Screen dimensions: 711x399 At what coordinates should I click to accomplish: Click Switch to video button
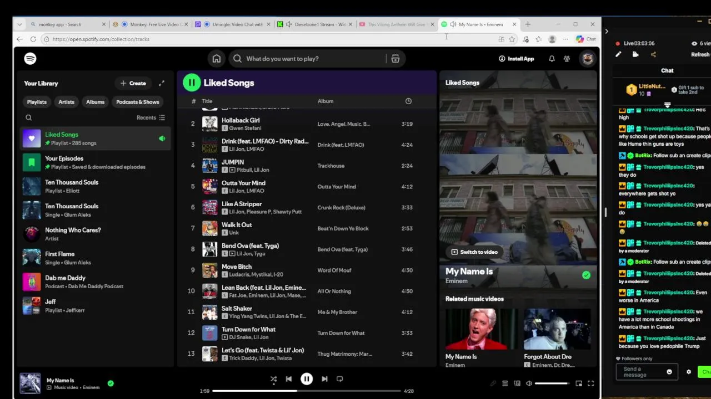[x=474, y=252]
